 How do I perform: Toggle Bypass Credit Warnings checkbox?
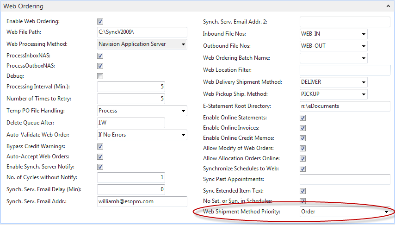(100, 146)
